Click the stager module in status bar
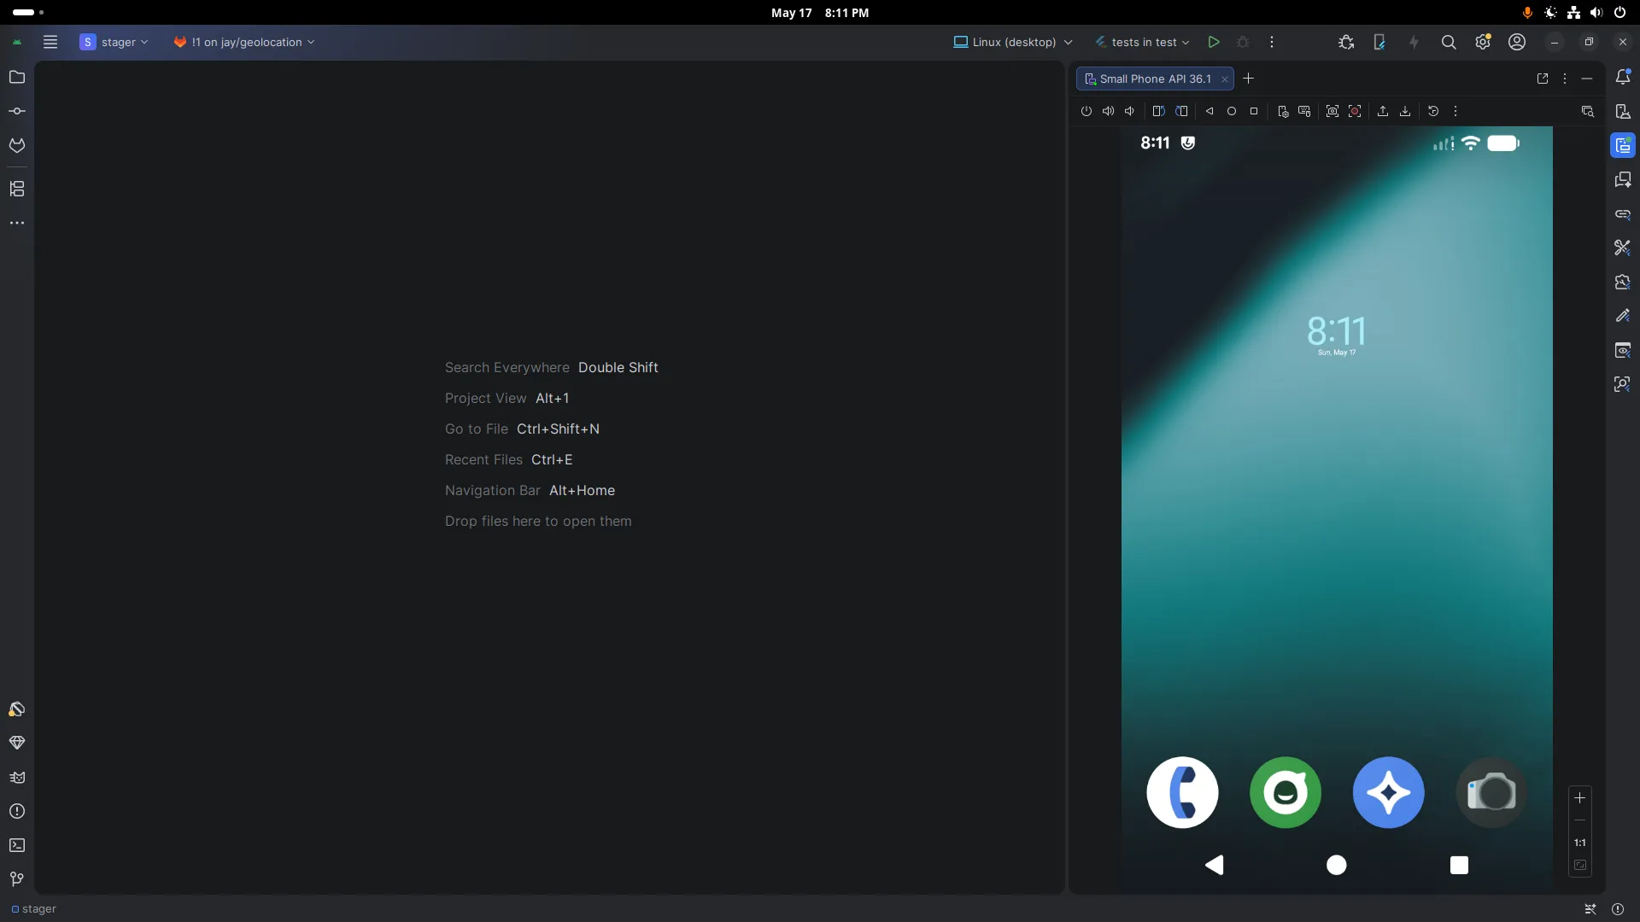The height and width of the screenshot is (922, 1640). (x=34, y=908)
